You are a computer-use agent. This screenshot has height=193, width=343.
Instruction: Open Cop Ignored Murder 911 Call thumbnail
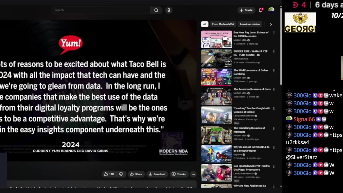coord(217,173)
